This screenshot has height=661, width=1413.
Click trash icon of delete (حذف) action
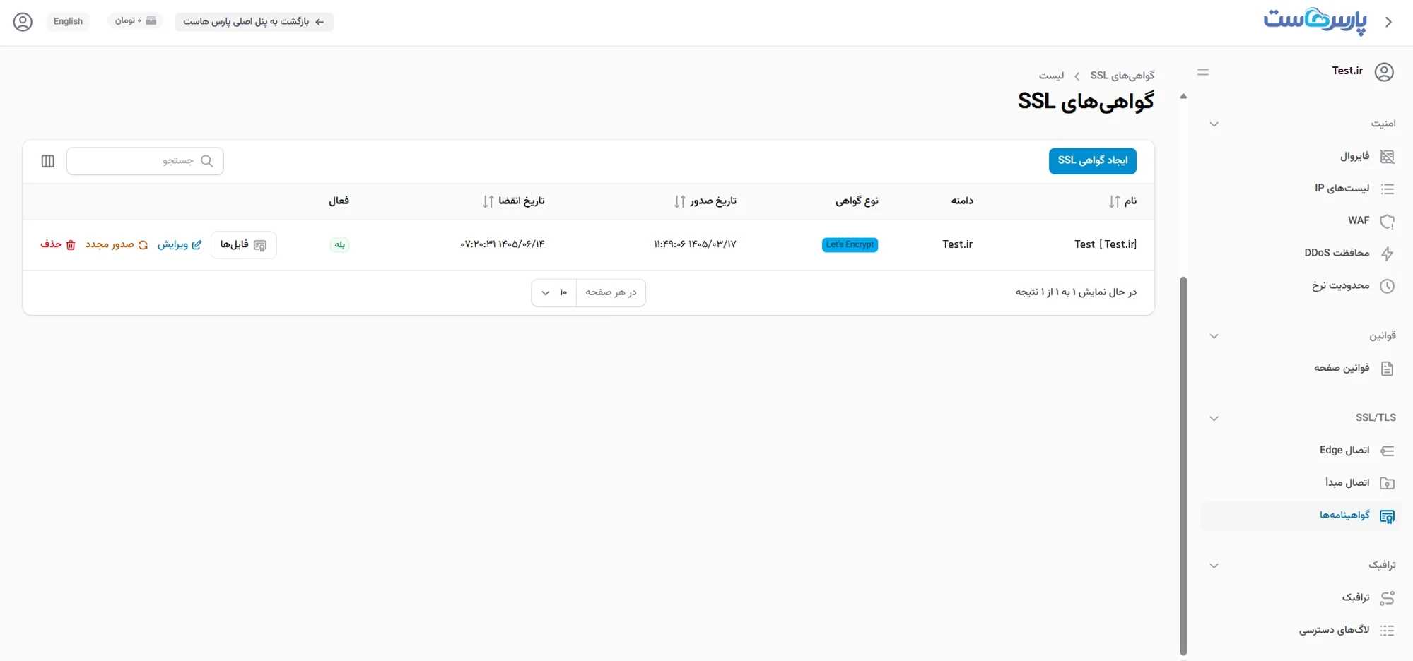pos(71,245)
